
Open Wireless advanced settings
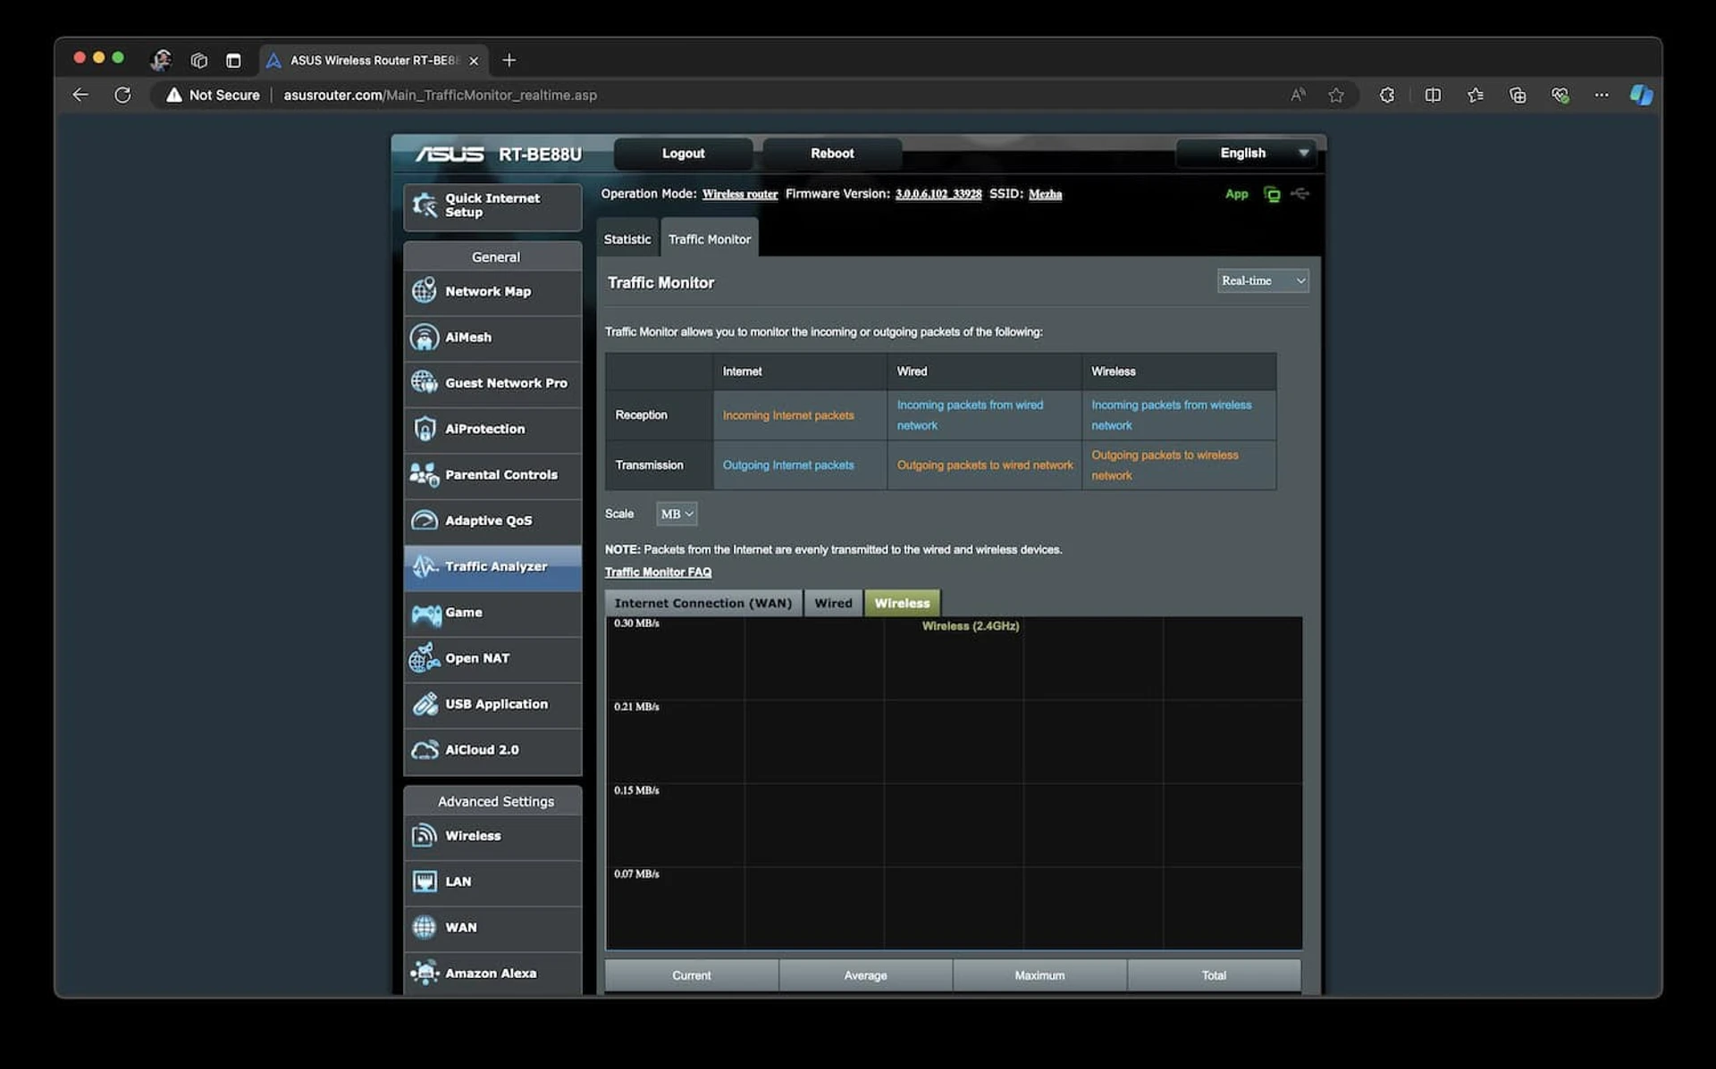[x=492, y=836]
